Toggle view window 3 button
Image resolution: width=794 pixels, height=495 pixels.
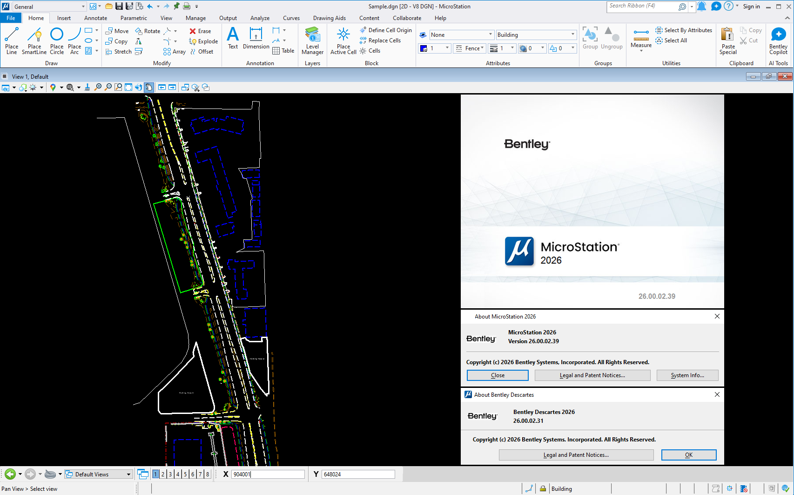coord(170,474)
